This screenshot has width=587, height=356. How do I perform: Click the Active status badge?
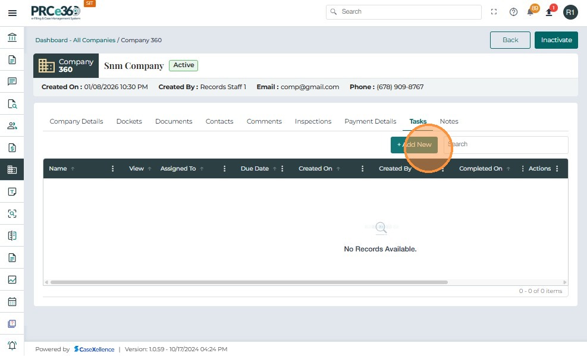pos(183,65)
